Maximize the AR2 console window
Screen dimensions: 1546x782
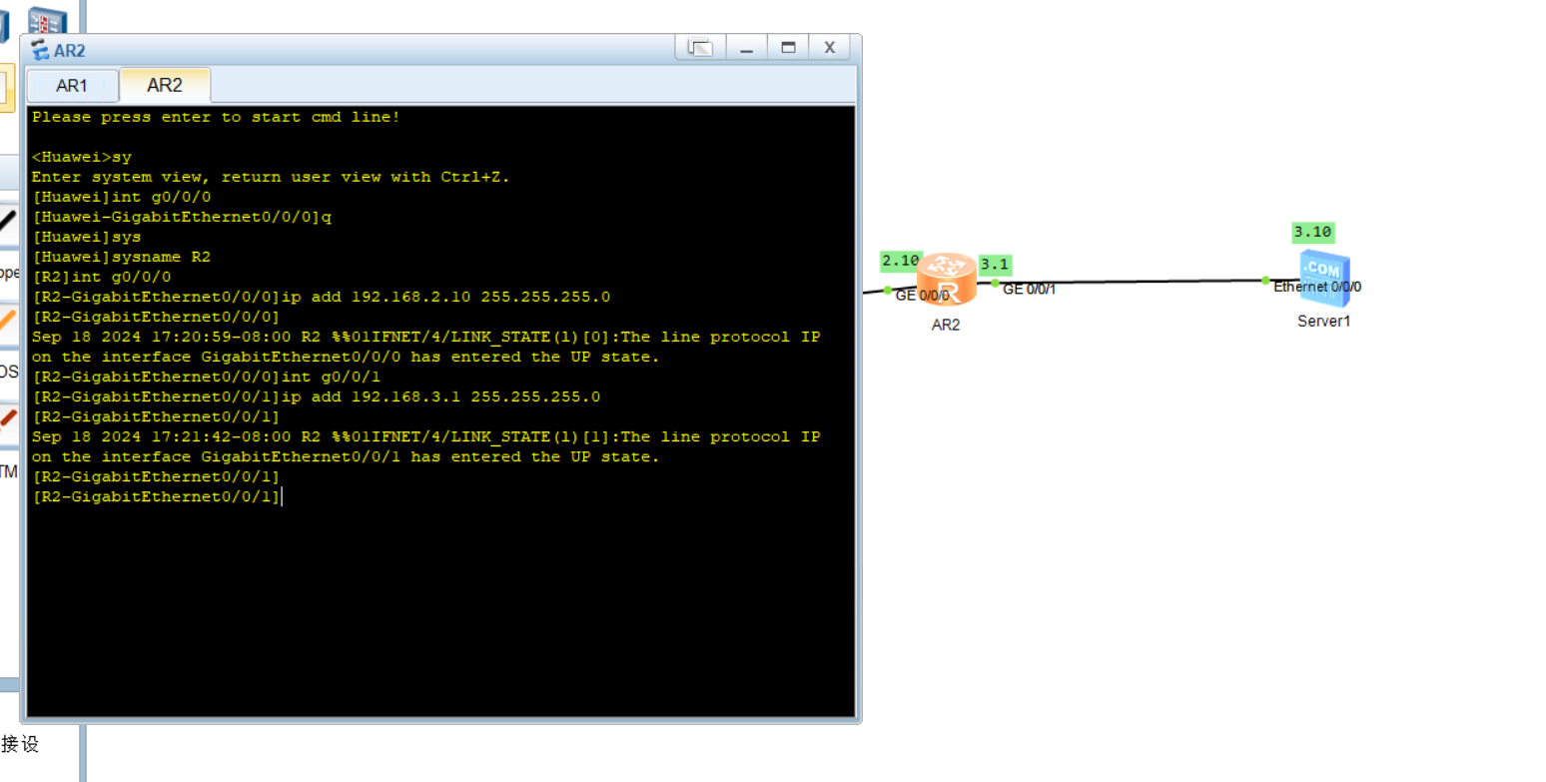[788, 47]
